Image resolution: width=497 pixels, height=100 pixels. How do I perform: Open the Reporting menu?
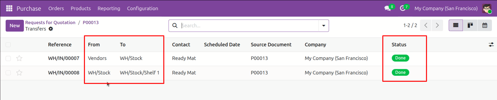click(109, 9)
